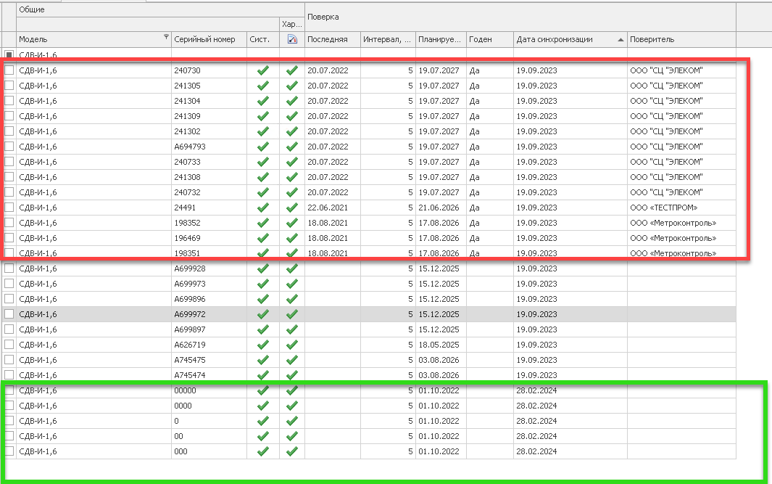This screenshot has height=484, width=772.
Task: Click the filter icon in Модель column header
Action: (x=166, y=37)
